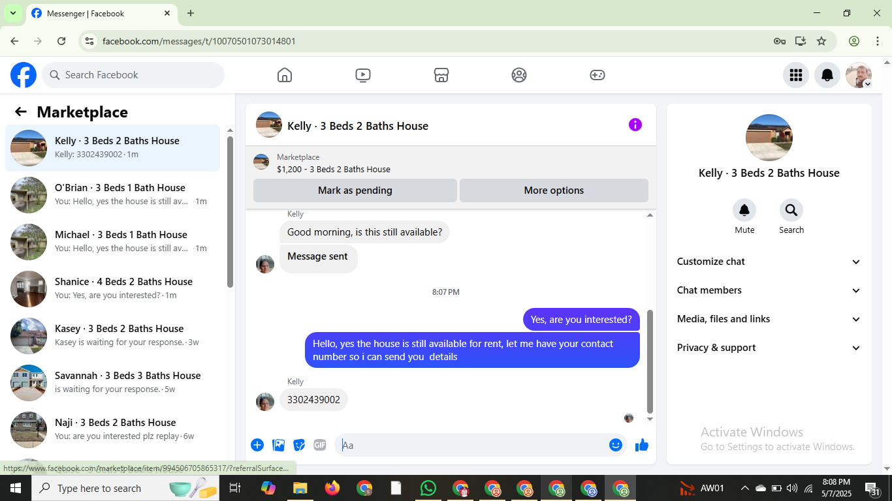
Task: Click the message '3302439002' bubble
Action: pos(313,400)
